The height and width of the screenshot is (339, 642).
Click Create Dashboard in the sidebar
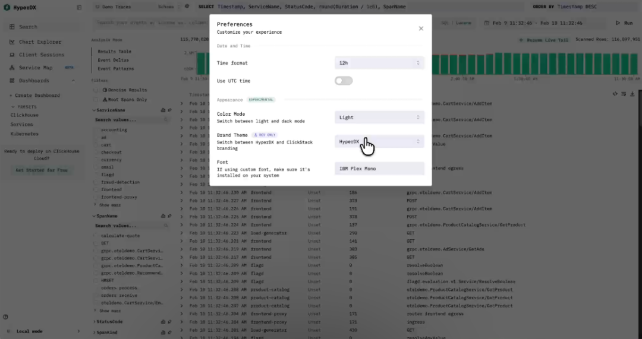[35, 95]
